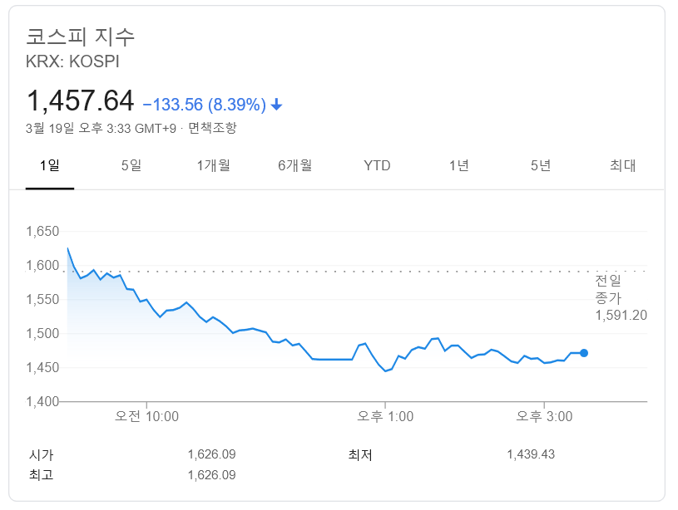Click the 1,650 price axis label

coord(42,232)
